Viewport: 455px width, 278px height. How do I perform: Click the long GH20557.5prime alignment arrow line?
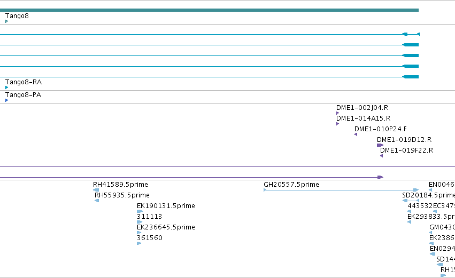pos(341,190)
